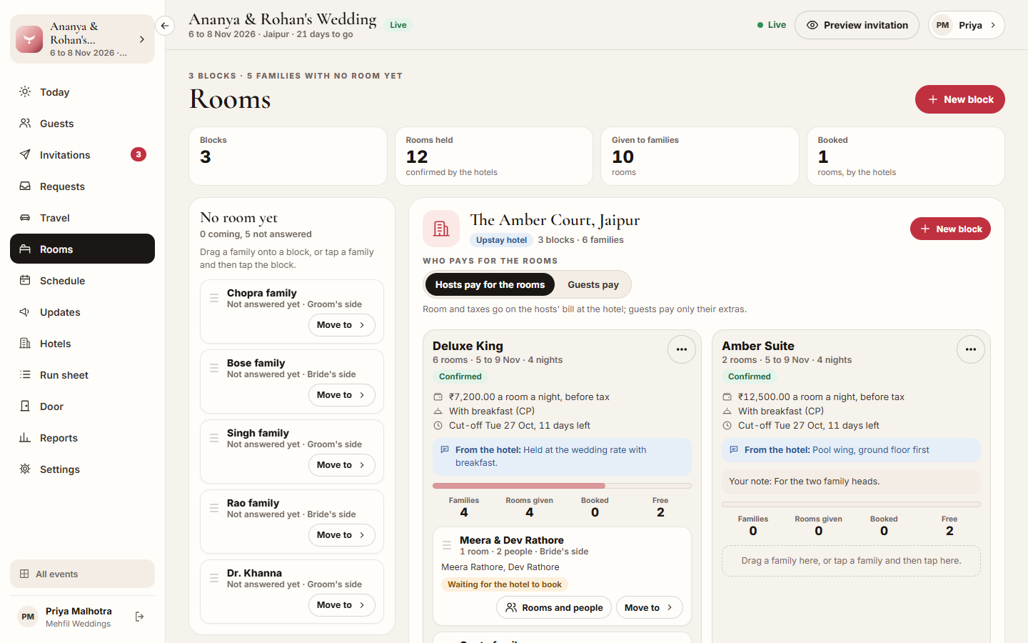The width and height of the screenshot is (1028, 643).
Task: Click the Settings gear icon
Action: tap(25, 469)
